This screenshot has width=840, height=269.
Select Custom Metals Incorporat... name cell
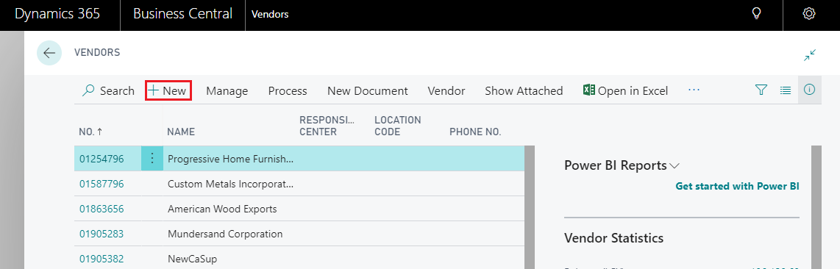[x=231, y=184]
